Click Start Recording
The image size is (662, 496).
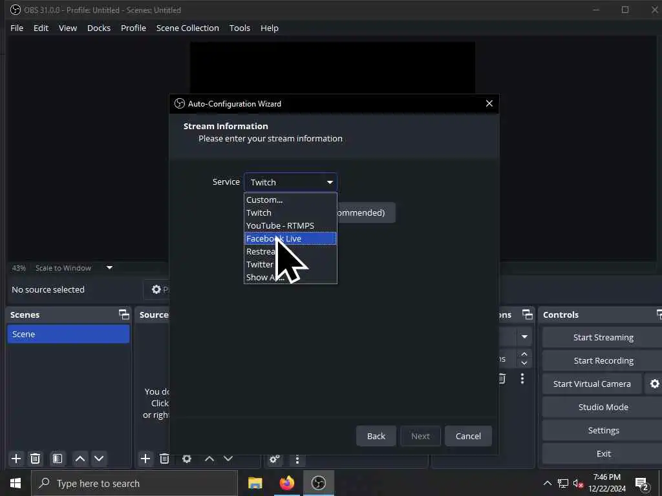(x=603, y=360)
